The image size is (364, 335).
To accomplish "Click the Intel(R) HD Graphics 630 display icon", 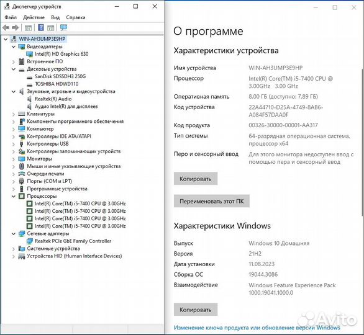I will click(30, 54).
